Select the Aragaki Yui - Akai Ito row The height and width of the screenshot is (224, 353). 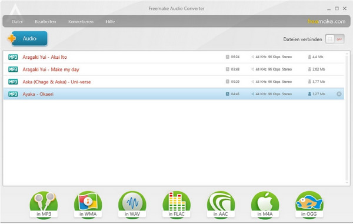(x=174, y=57)
